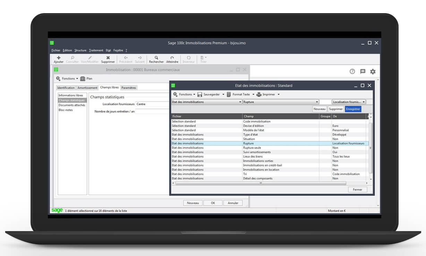Open the Sauvegarder dropdown arrow
The height and width of the screenshot is (256, 426).
223,94
